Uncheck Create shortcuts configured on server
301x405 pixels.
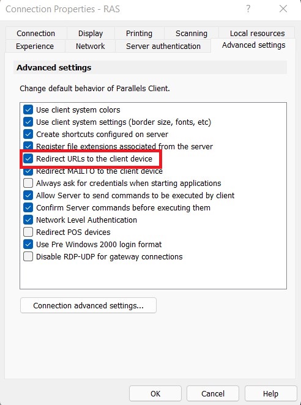(28, 135)
